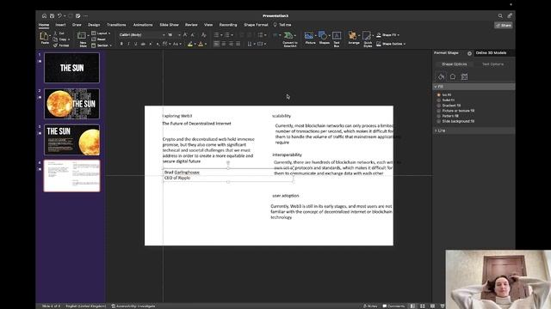Select the Gradient fill option
Image resolution: width=551 pixels, height=309 pixels.
pos(438,106)
